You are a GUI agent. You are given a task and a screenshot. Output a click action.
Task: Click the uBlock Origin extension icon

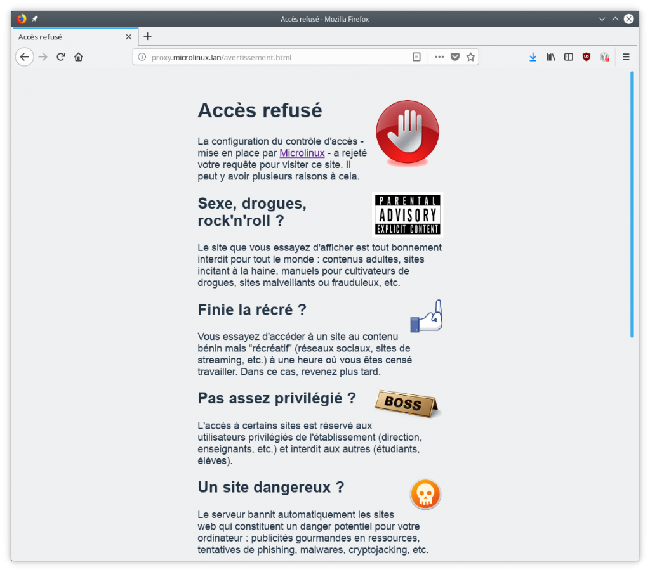[585, 56]
